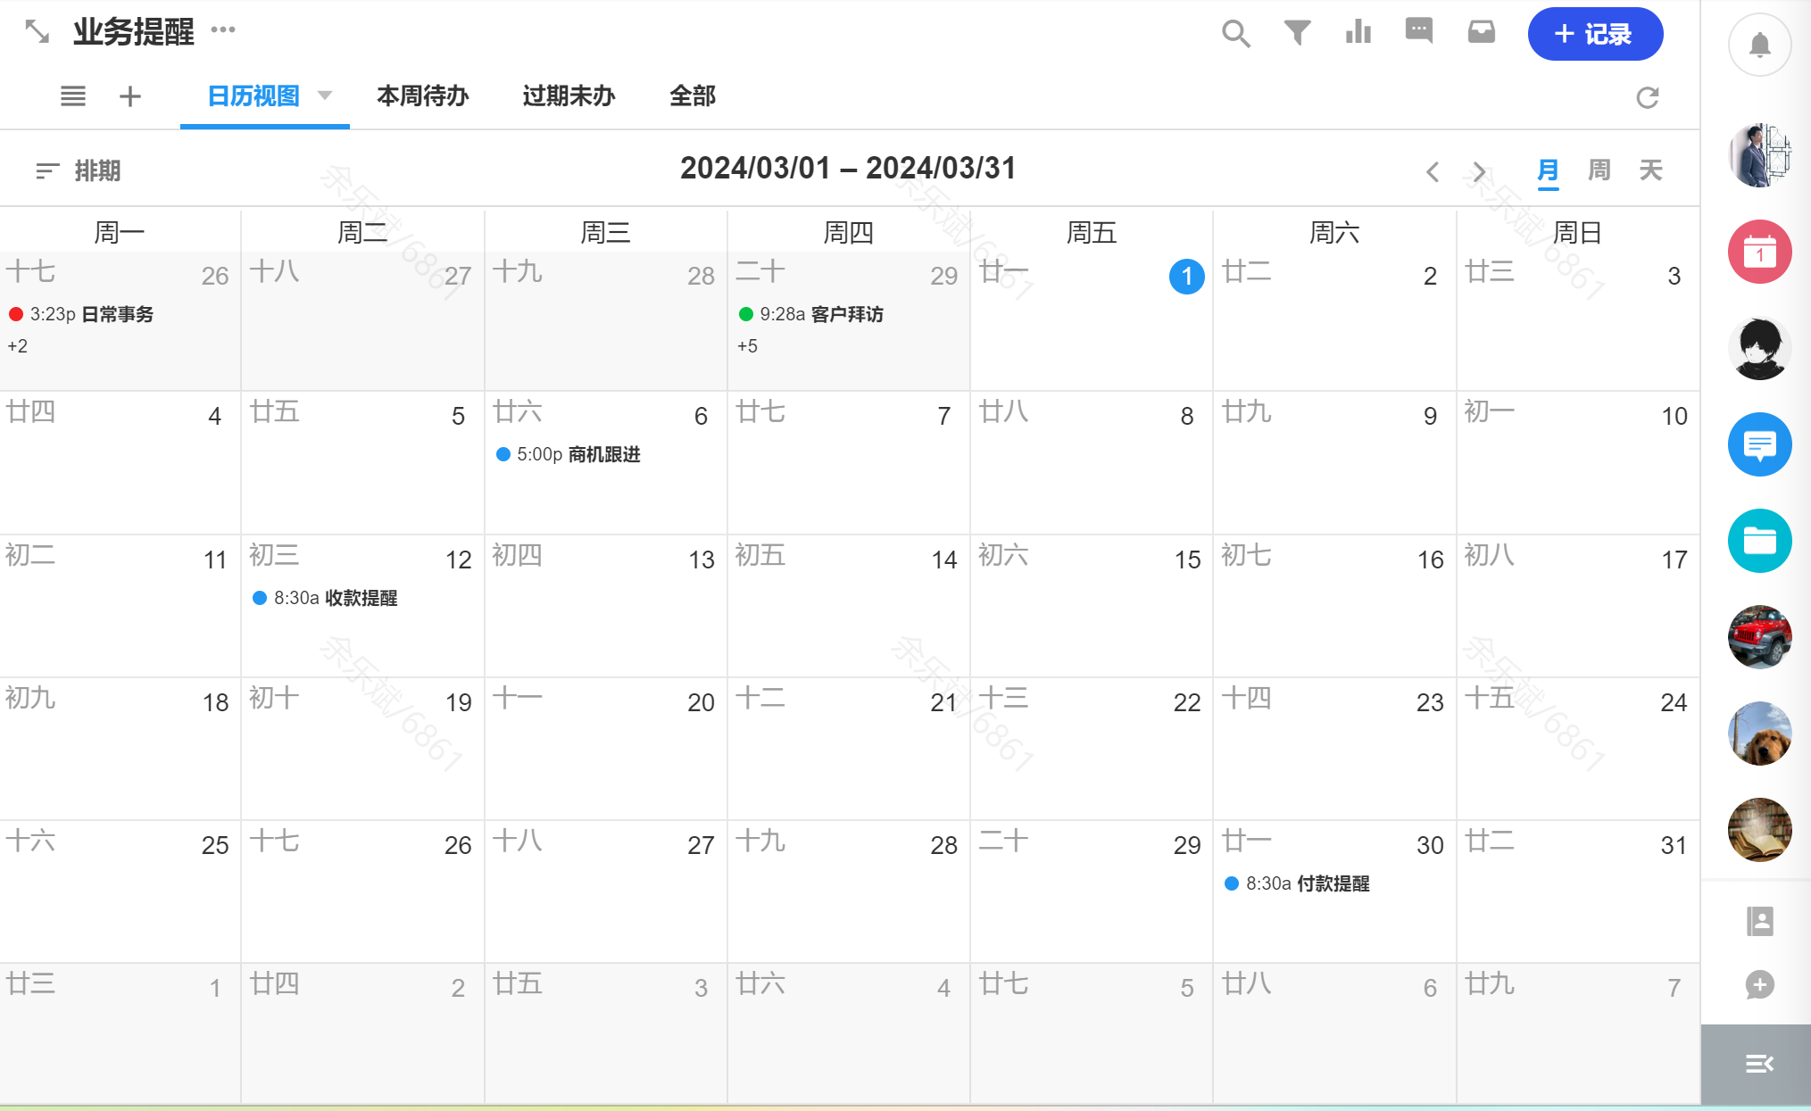Open the red calendar sidebar icon

(1759, 253)
